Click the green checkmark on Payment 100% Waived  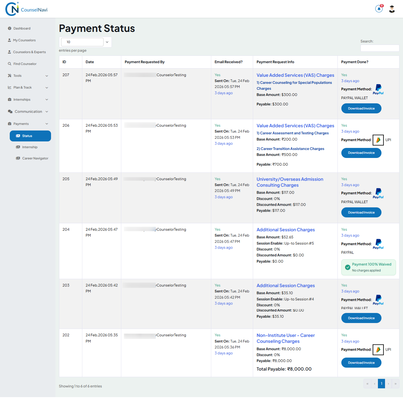348,267
